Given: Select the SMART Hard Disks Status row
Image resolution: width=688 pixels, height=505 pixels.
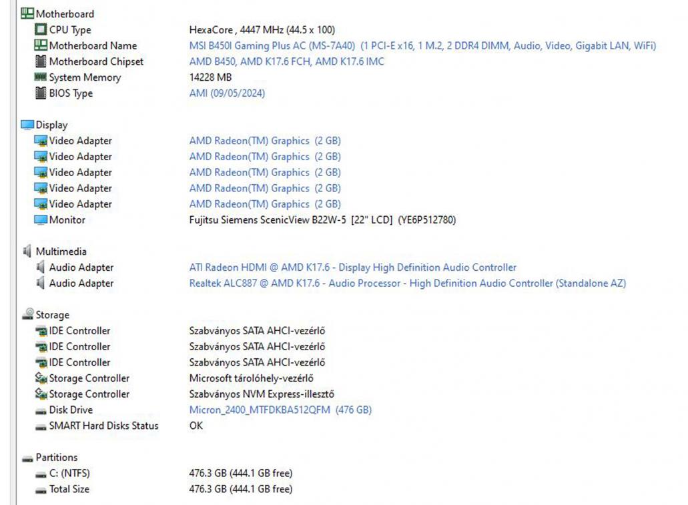Looking at the screenshot, I should click(x=103, y=426).
